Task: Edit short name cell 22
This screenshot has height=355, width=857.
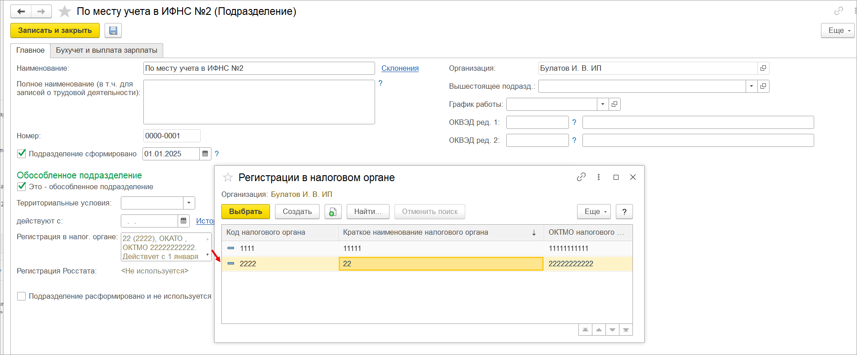Action: [441, 264]
